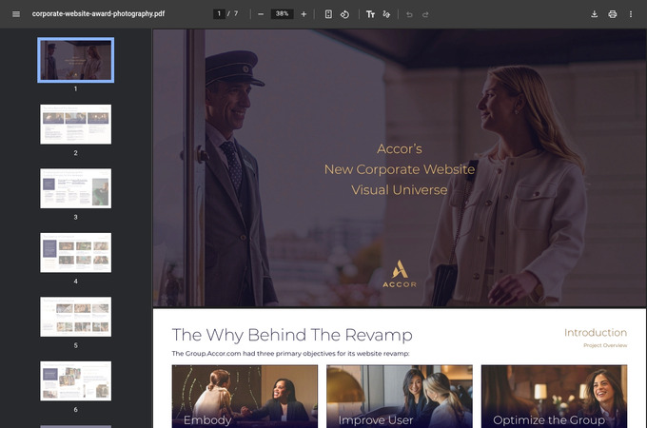Viewport: 647px width, 428px height.
Task: Print the document
Action: [x=613, y=14]
